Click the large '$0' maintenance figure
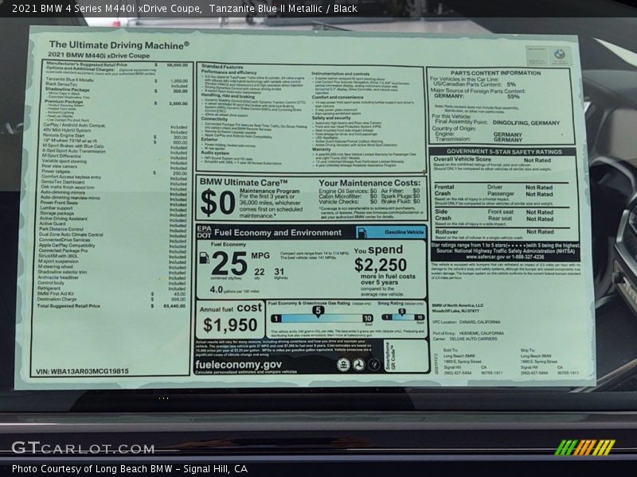Image resolution: width=637 pixels, height=477 pixels. click(x=218, y=203)
